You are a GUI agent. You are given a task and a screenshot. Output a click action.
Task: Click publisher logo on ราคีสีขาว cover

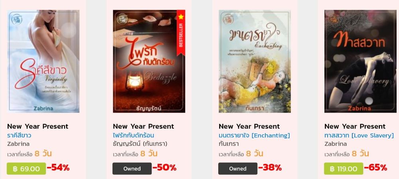pos(17,20)
